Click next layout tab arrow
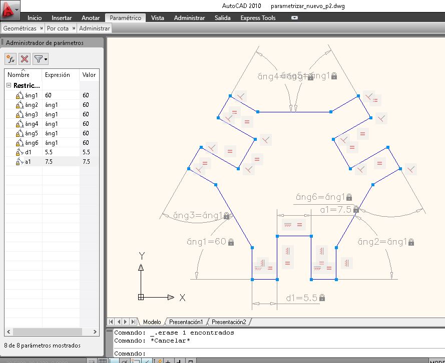Image resolution: width=445 pixels, height=363 pixels. pyautogui.click(x=126, y=322)
